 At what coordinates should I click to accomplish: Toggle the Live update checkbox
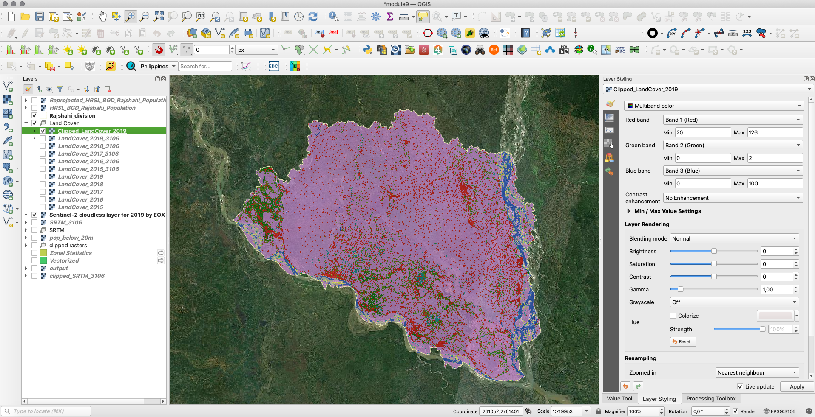(740, 386)
